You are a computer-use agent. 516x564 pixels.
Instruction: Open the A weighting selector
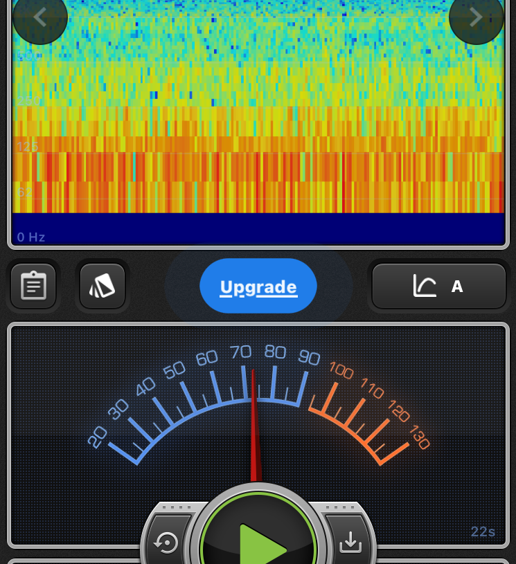click(x=457, y=286)
